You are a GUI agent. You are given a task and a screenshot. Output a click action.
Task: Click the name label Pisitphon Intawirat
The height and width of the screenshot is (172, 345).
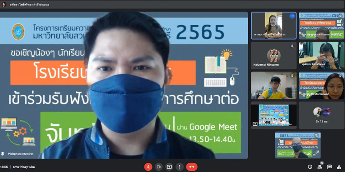tap(21, 154)
